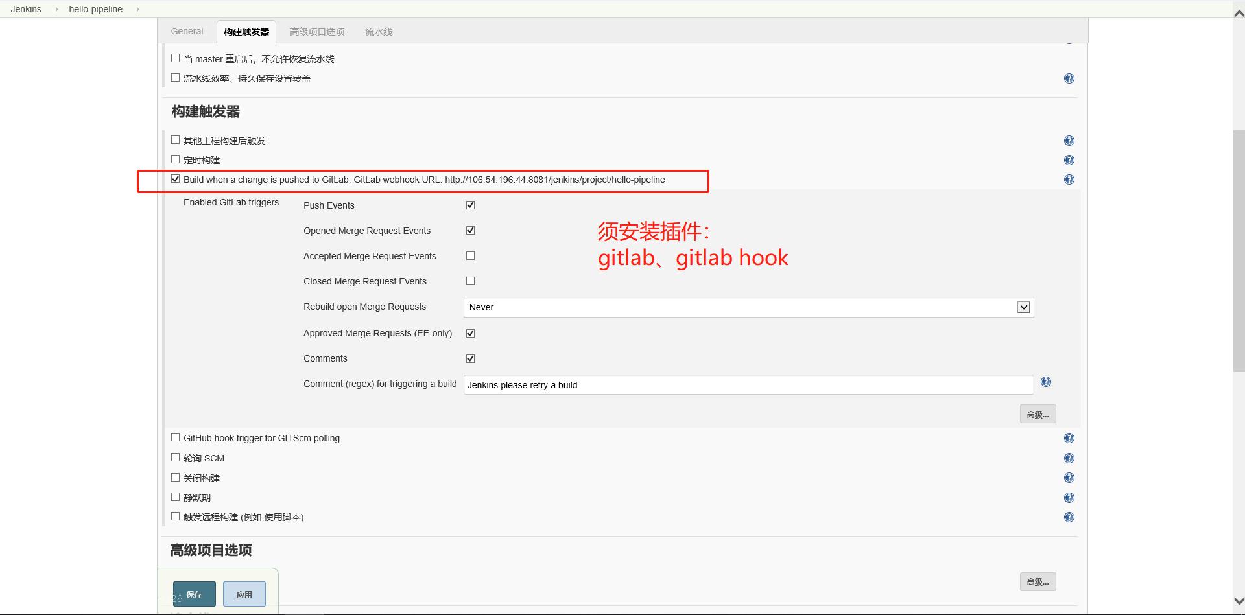
Task: Click the scrollbar down arrow
Action: click(x=1239, y=601)
